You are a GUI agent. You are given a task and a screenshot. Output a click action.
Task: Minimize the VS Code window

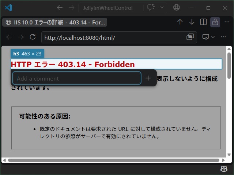192,8
